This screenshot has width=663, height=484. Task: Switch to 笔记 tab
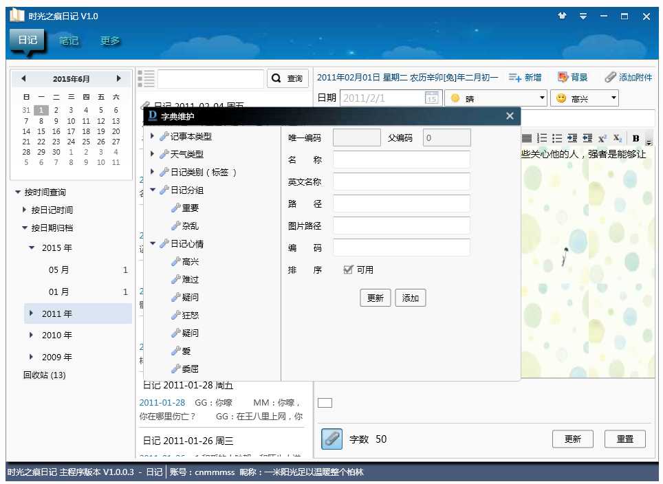[69, 41]
